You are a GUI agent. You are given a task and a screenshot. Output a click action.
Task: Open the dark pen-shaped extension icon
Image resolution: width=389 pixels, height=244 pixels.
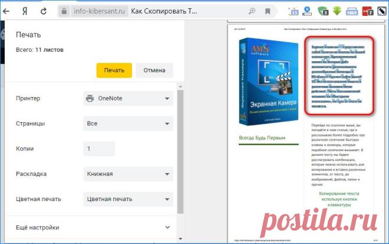(382, 11)
